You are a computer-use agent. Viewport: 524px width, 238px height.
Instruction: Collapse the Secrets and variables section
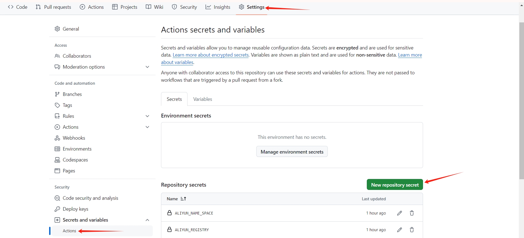point(147,220)
